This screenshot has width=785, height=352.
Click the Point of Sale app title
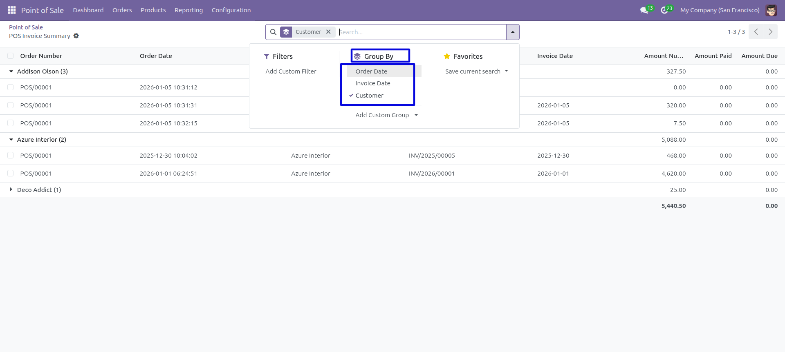pyautogui.click(x=43, y=10)
